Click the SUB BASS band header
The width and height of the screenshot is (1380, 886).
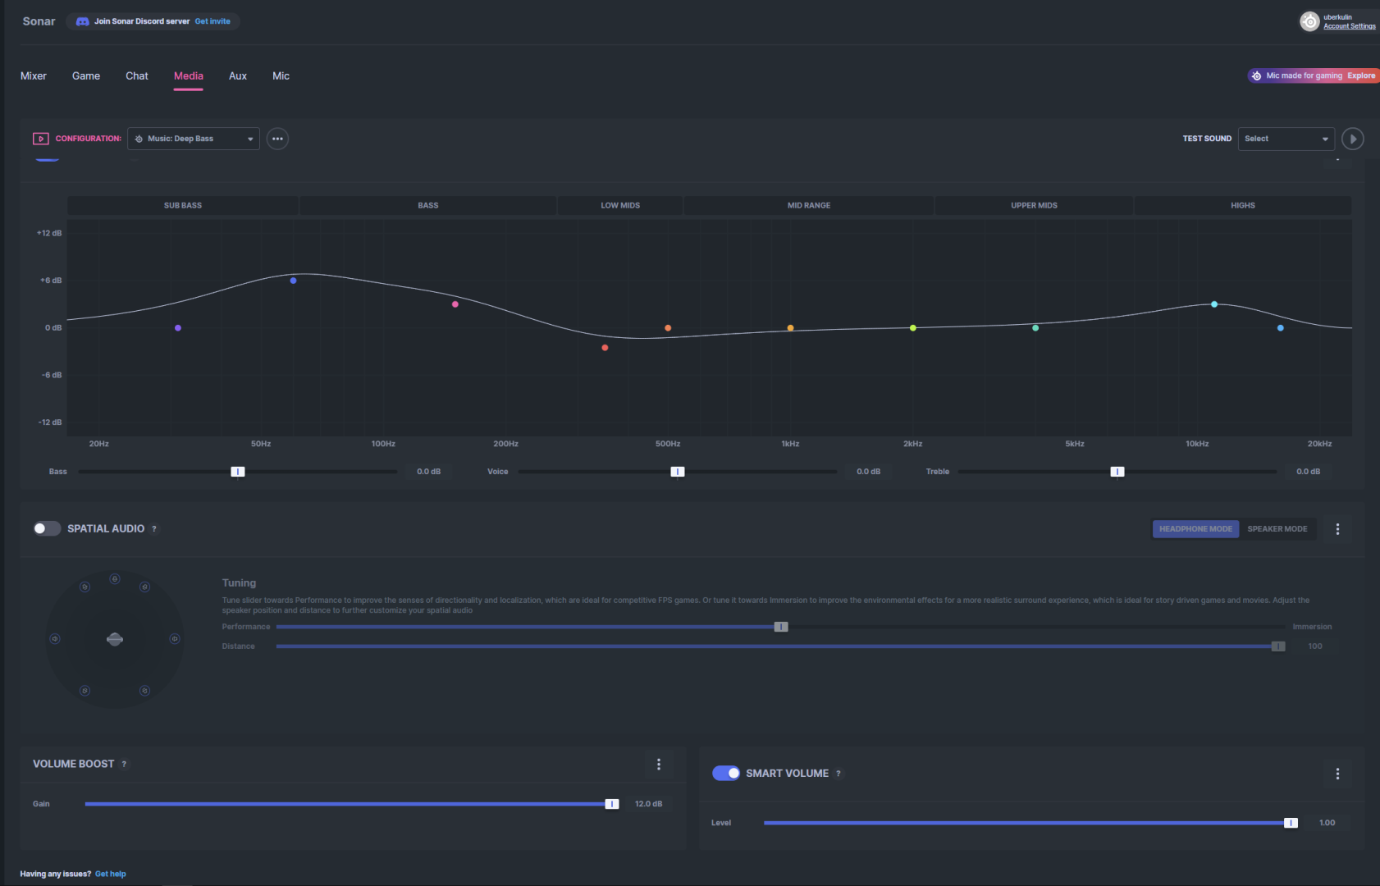coord(183,205)
